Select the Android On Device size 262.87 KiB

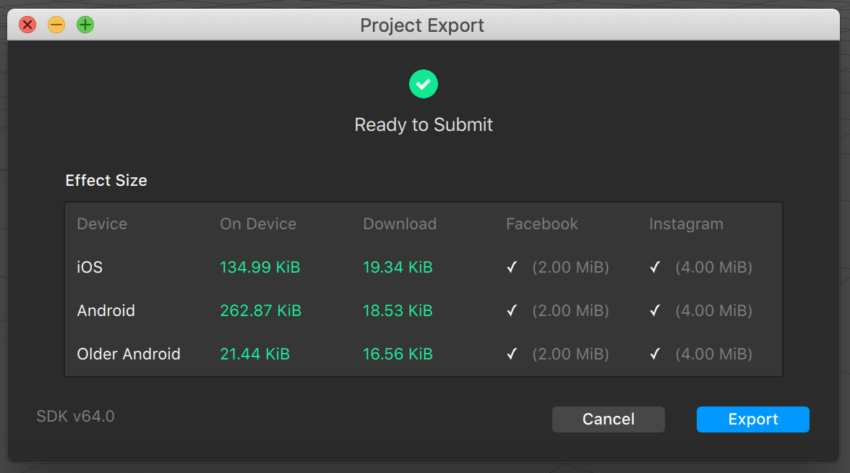[x=260, y=311]
